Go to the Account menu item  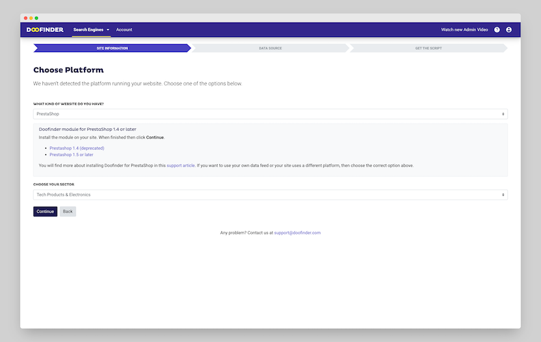124,30
